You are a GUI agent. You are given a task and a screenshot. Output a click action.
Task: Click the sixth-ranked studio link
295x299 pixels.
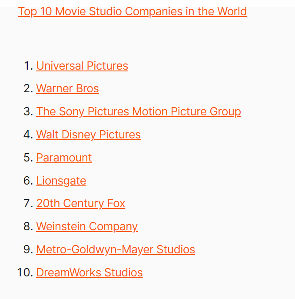point(61,181)
